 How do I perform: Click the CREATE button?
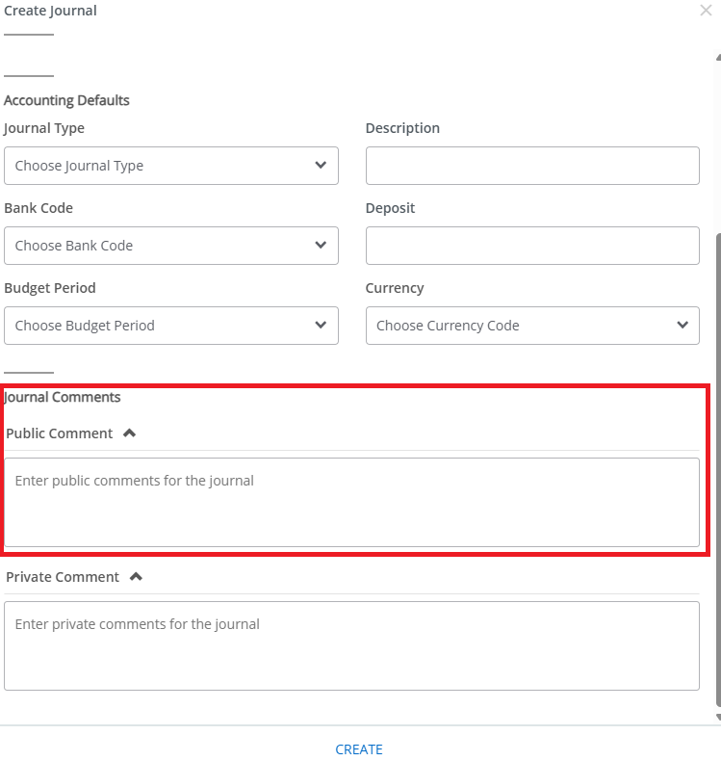click(359, 749)
